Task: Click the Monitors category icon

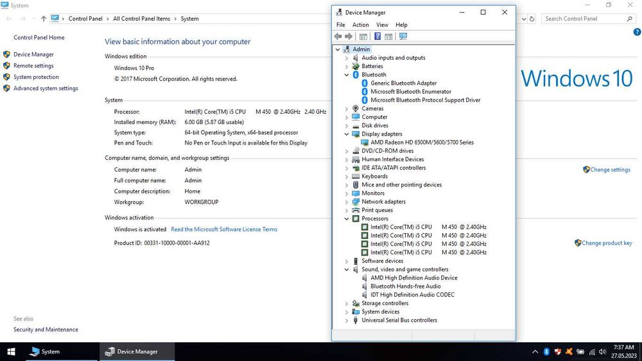Action: tap(356, 193)
